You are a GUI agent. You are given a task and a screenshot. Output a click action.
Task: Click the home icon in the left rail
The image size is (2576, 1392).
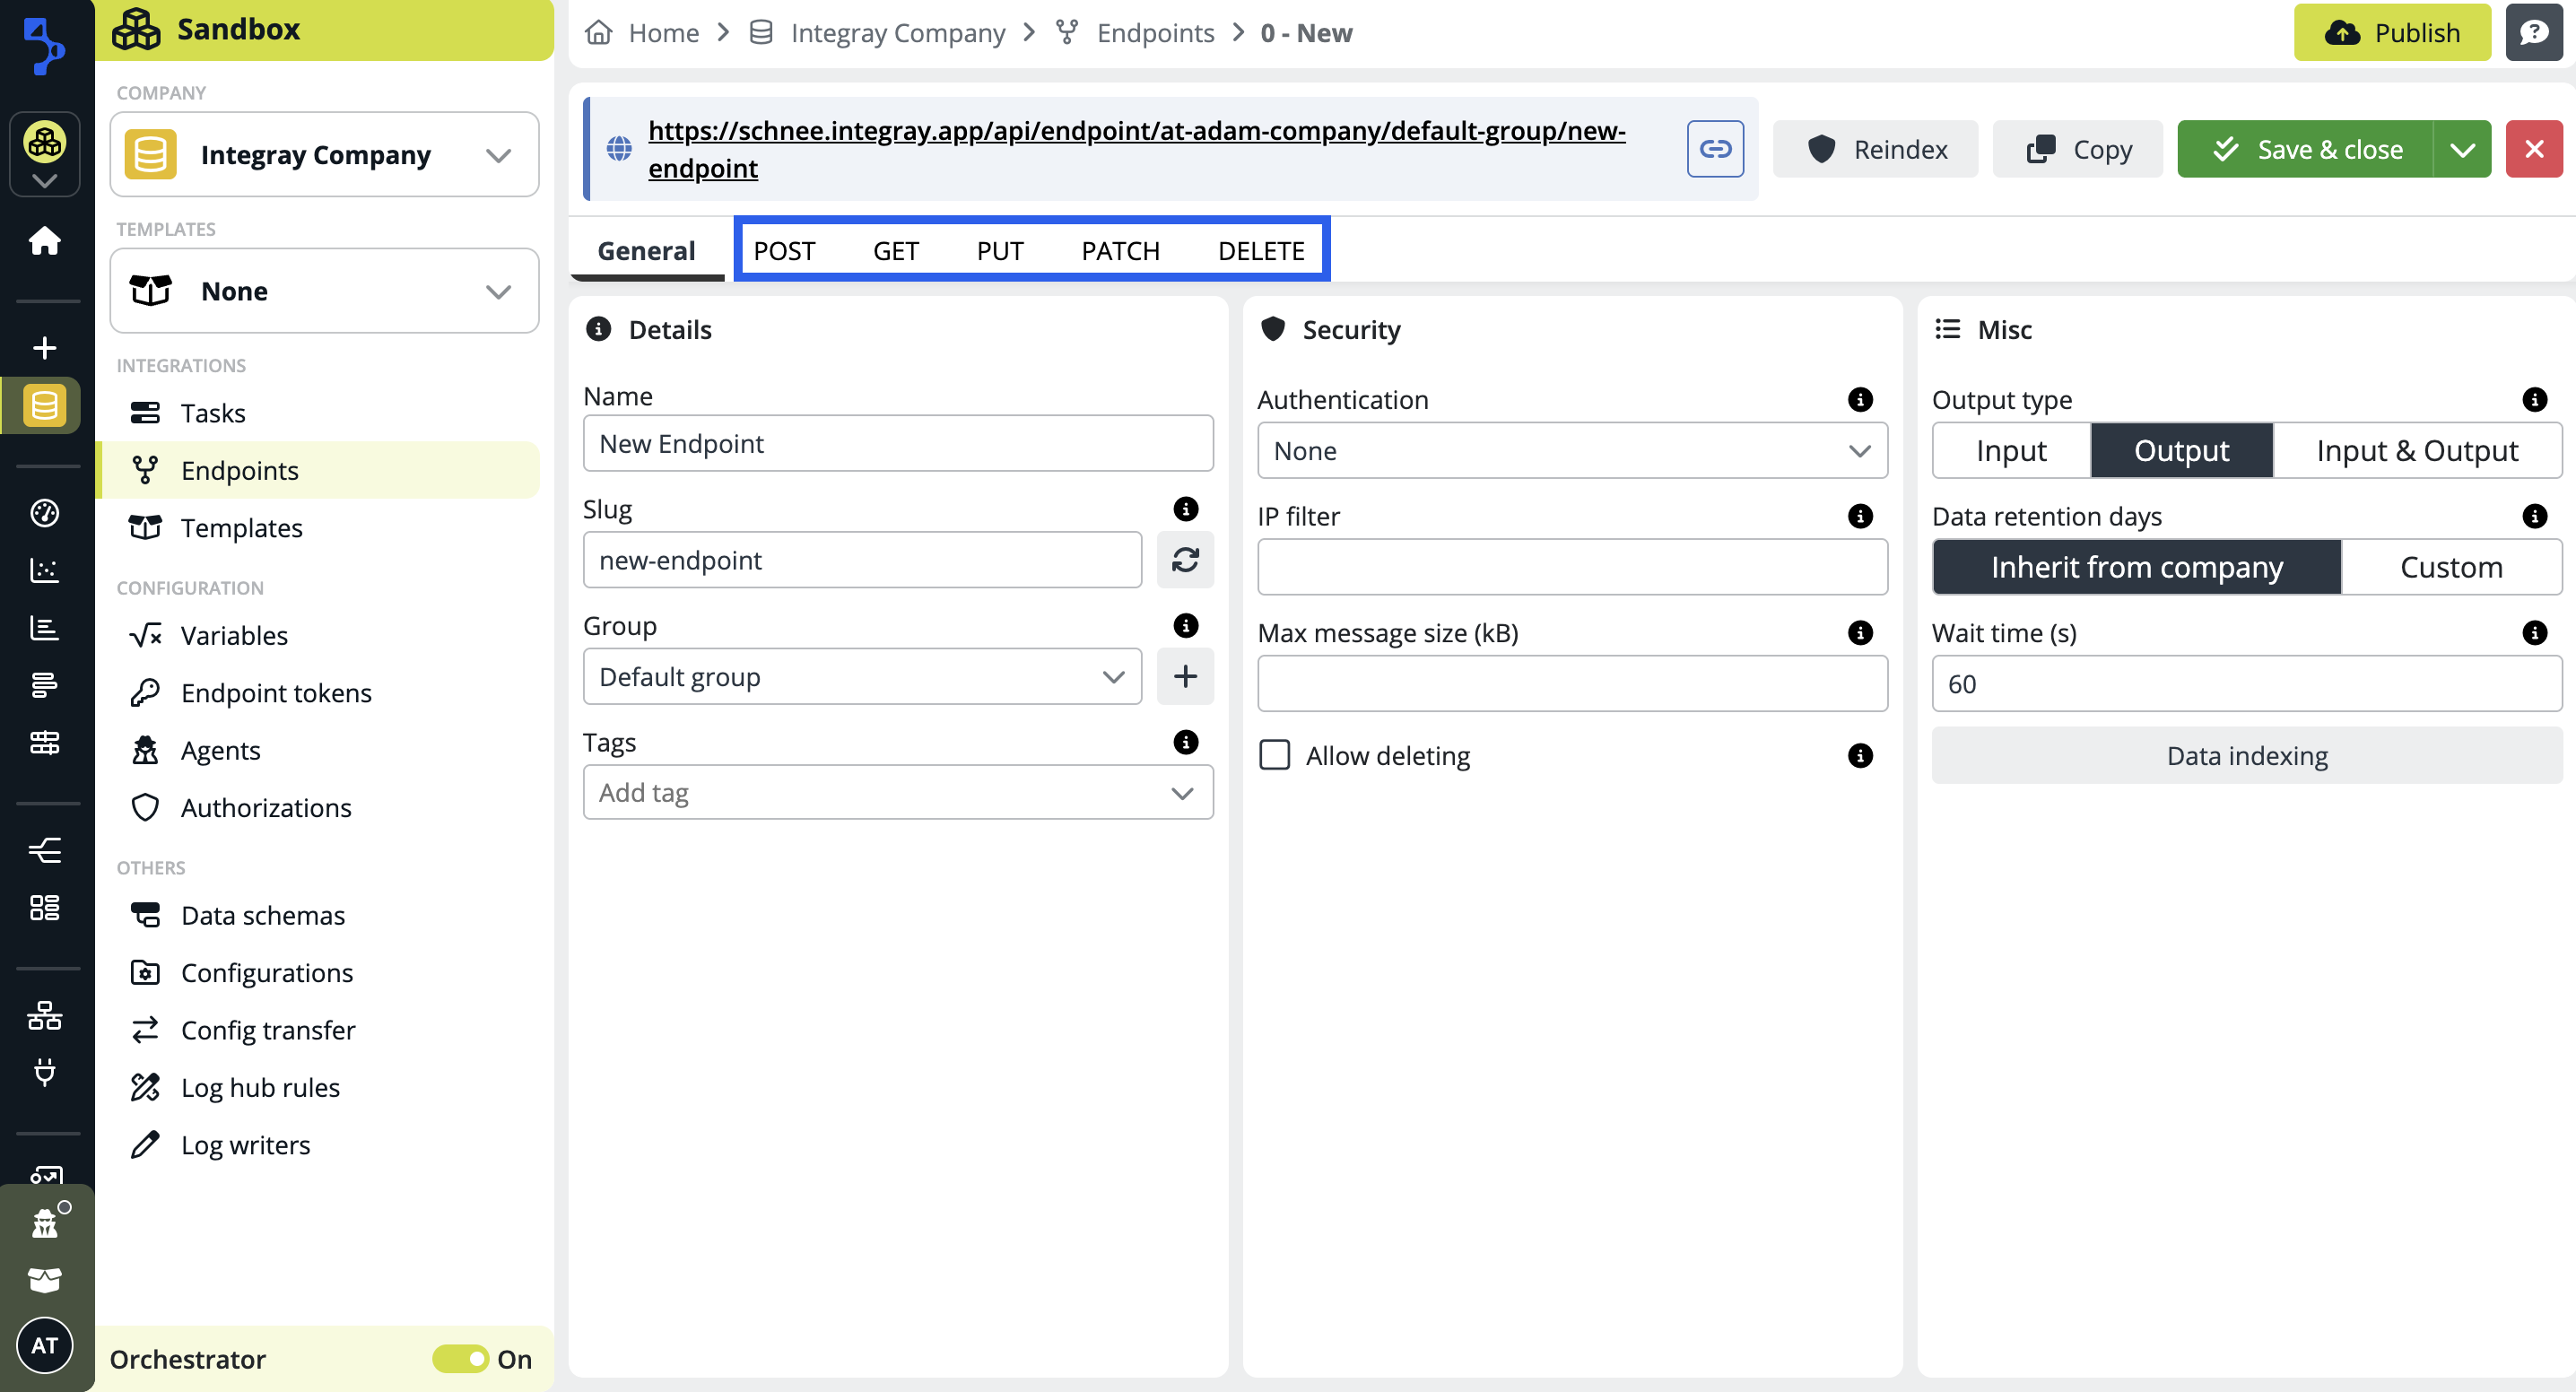point(45,241)
